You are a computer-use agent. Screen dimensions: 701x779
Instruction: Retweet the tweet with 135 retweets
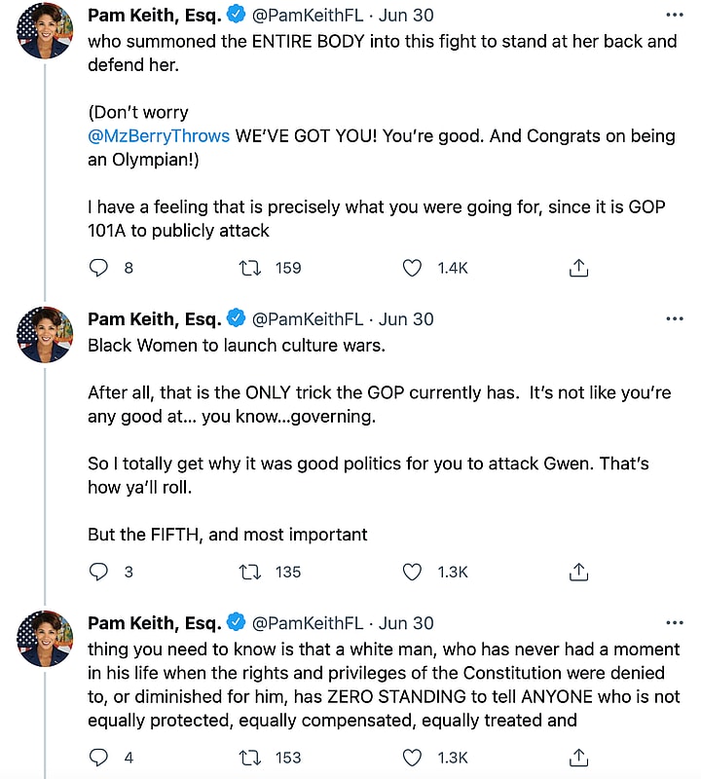point(251,572)
